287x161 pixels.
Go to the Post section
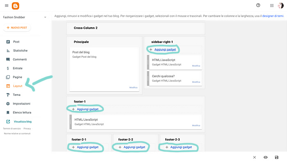(16, 42)
